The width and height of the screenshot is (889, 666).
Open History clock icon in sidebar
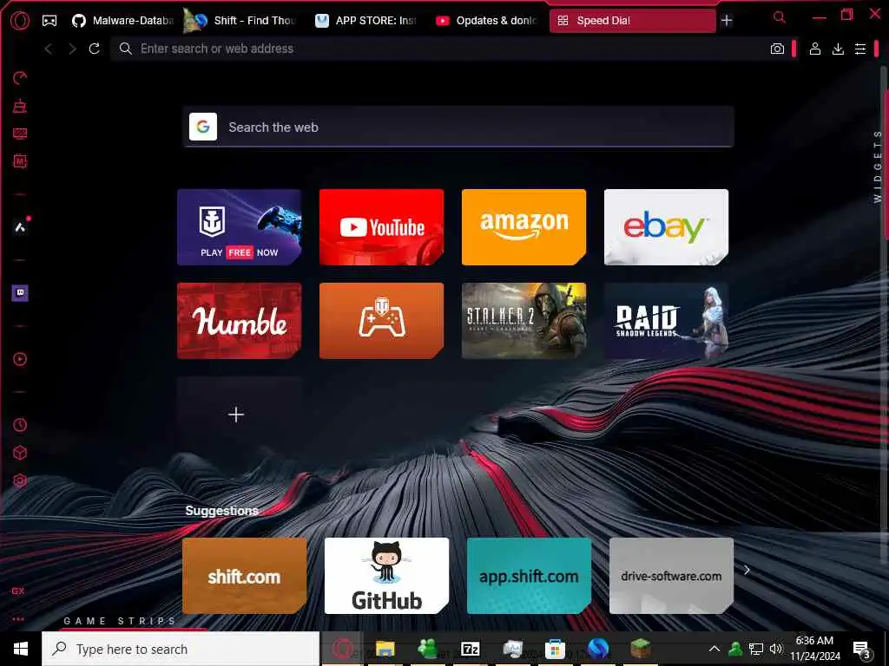tap(20, 425)
